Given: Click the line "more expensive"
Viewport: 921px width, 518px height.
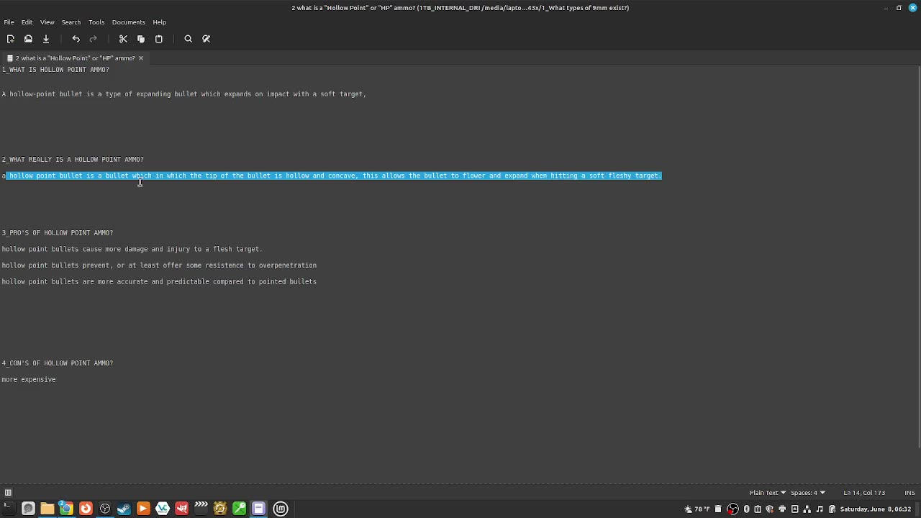Looking at the screenshot, I should pyautogui.click(x=29, y=380).
